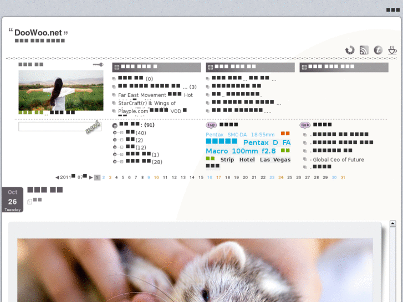Viewport: 403px width, 302px height.
Task: Expand the category node with (12) posts
Action: (115, 147)
